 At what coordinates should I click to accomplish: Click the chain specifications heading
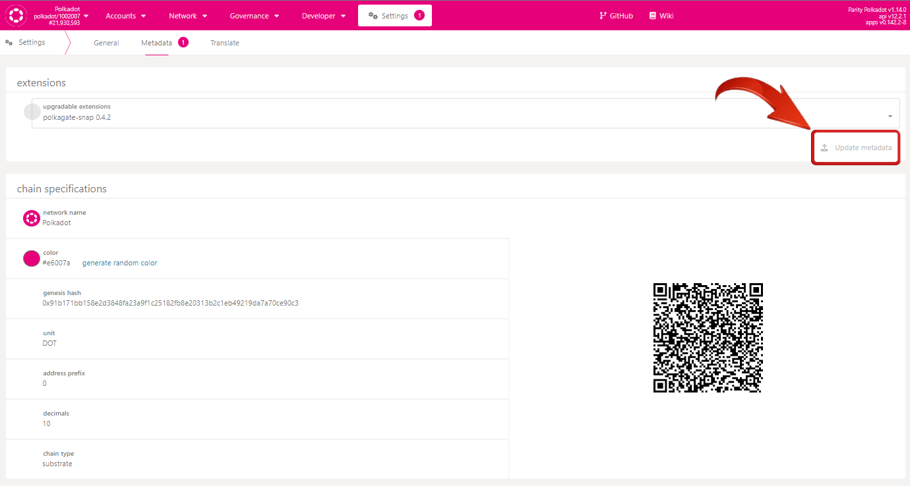(x=62, y=188)
